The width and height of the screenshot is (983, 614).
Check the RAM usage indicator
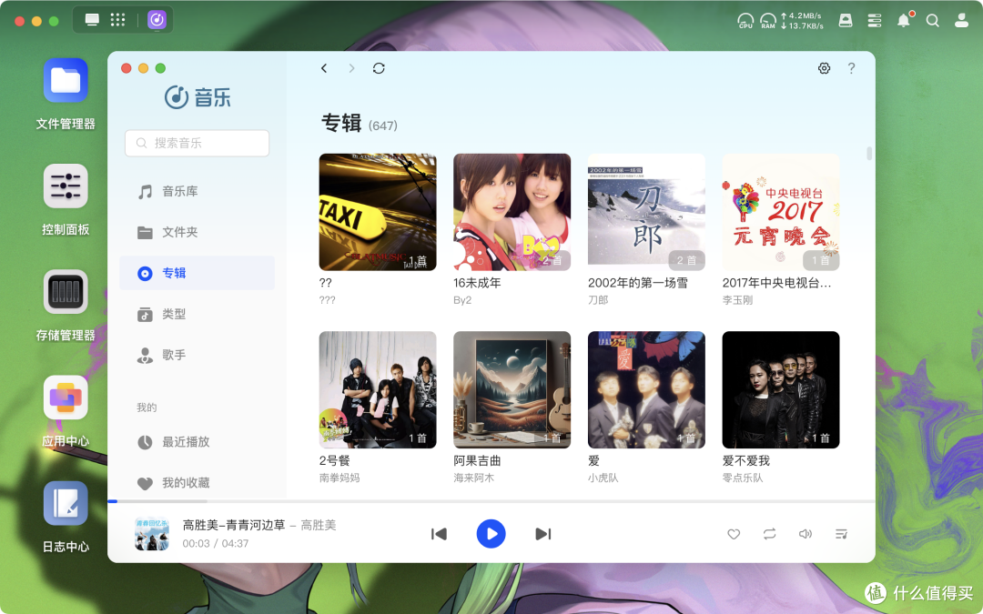pos(768,21)
